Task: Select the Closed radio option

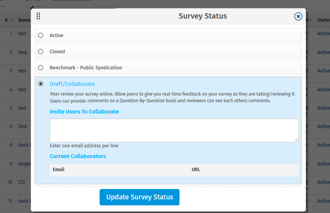Action: [40, 51]
